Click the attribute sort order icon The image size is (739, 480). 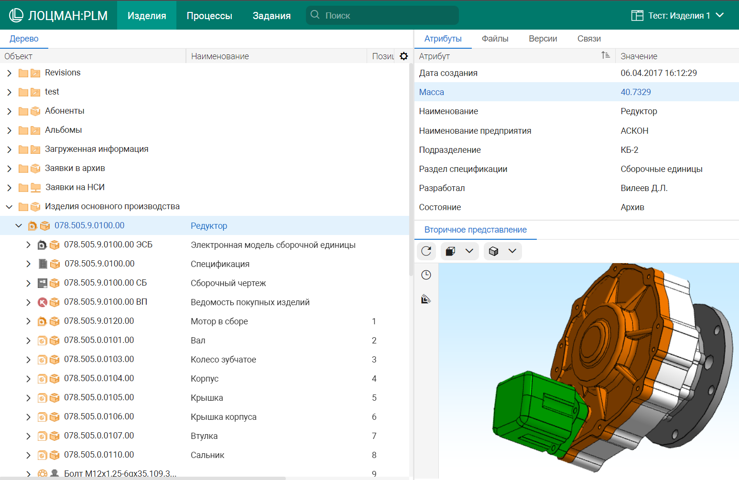605,56
